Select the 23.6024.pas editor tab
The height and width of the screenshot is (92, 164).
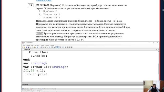click(x=27, y=49)
